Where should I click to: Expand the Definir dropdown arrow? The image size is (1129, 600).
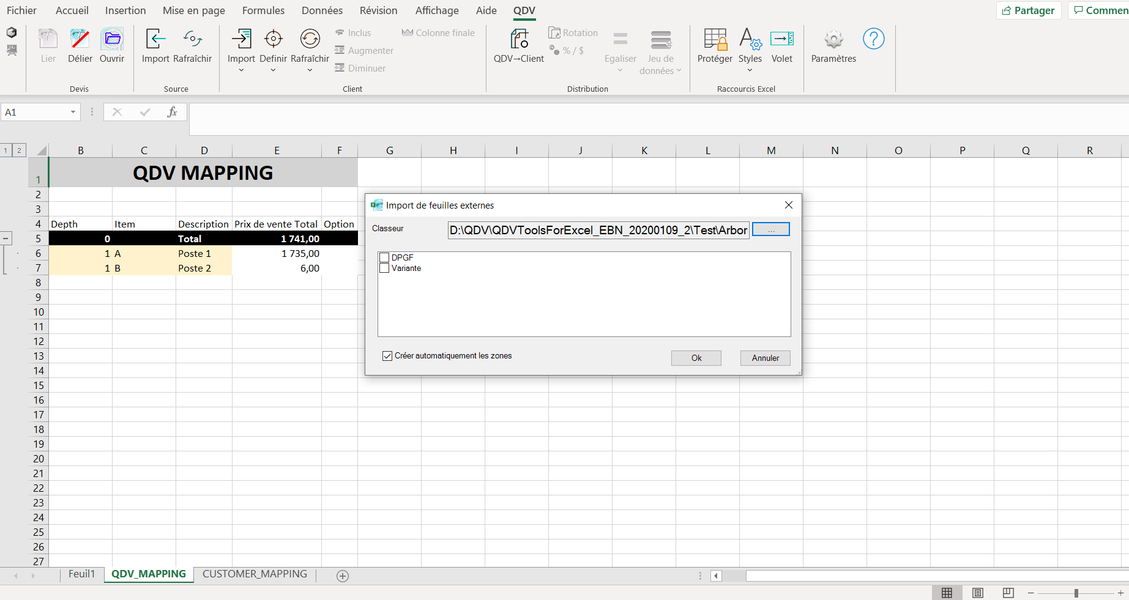coord(273,70)
